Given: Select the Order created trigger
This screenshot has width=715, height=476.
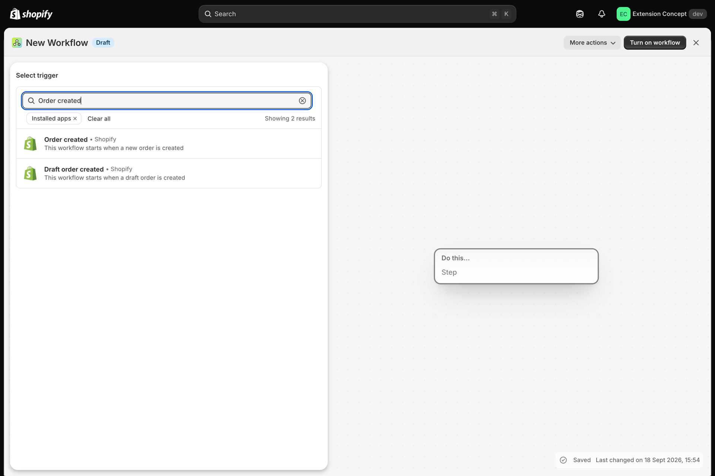Looking at the screenshot, I should [169, 144].
